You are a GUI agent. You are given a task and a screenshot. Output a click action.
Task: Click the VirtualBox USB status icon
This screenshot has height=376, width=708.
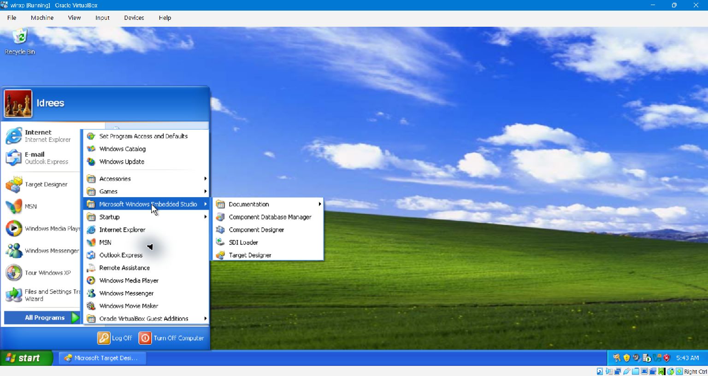[x=627, y=371]
